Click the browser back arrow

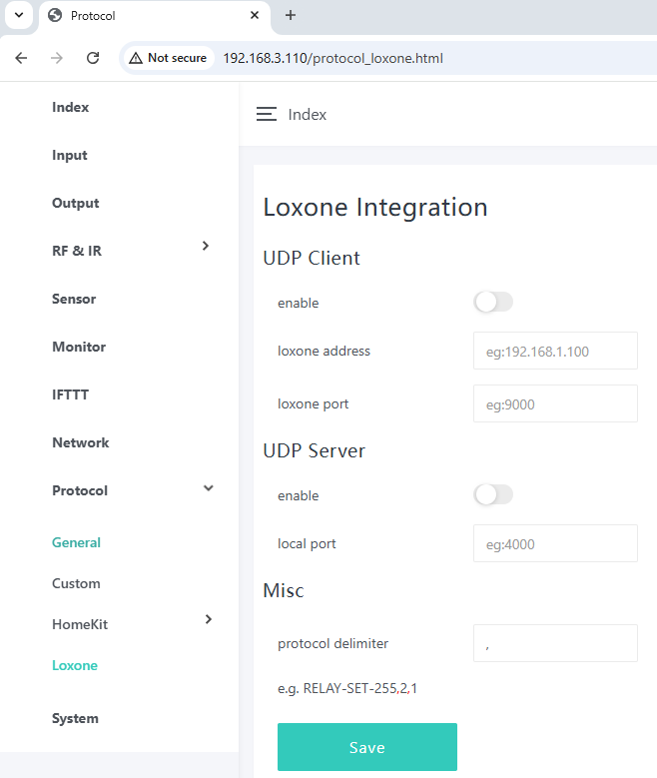click(21, 58)
